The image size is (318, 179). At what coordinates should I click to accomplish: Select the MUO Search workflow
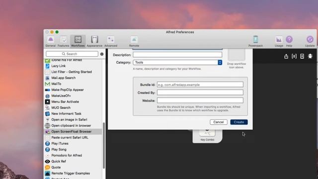click(73, 107)
